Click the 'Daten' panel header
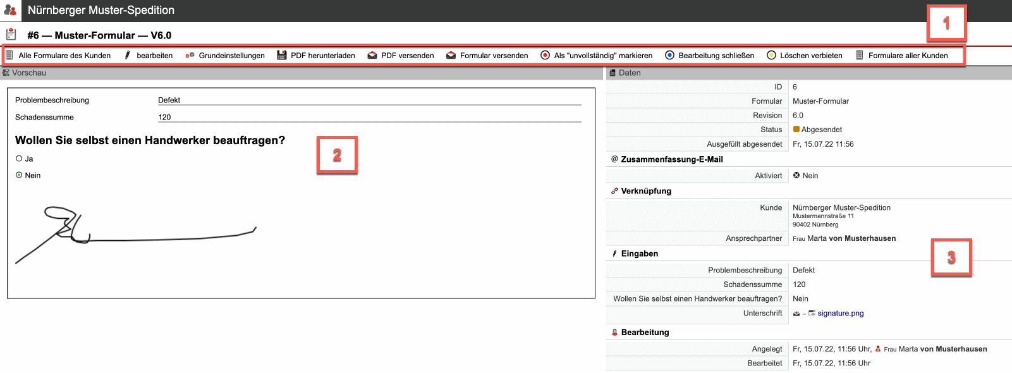The image size is (1012, 373). coord(629,73)
